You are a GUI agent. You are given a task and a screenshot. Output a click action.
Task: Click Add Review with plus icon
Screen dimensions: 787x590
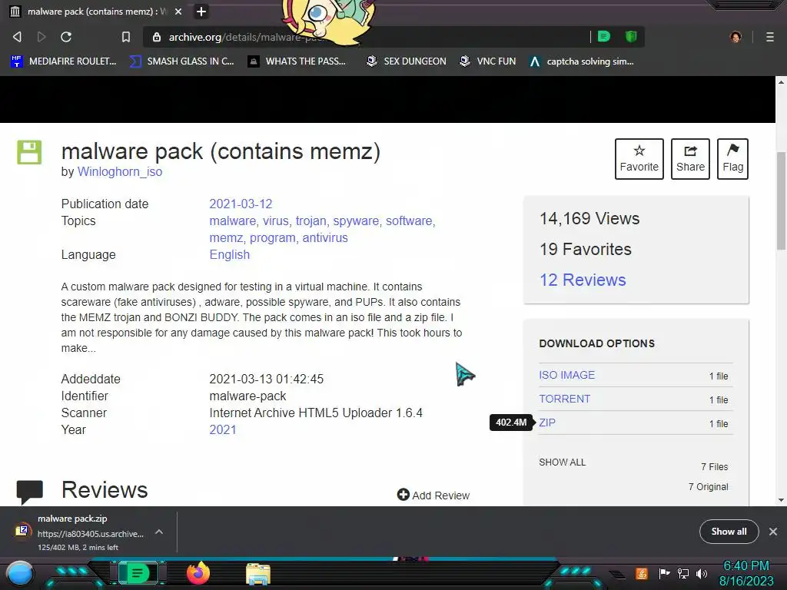433,496
